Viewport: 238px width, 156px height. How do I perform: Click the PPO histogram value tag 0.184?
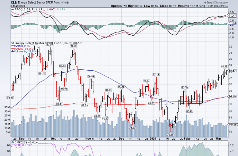[x=232, y=23]
